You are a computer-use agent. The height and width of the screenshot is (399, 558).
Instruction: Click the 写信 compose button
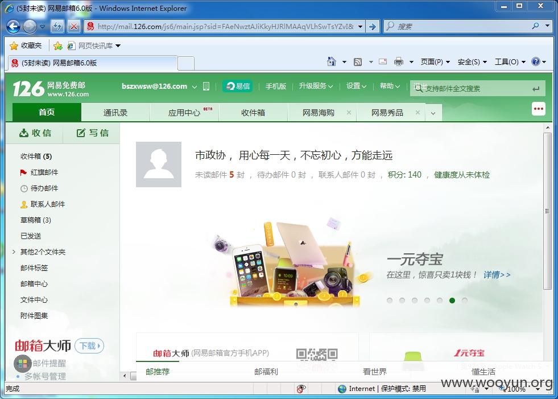point(92,133)
